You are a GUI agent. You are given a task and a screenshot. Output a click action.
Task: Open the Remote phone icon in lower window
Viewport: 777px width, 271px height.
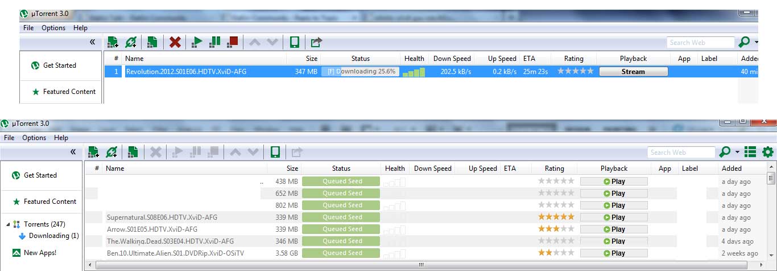click(x=275, y=152)
